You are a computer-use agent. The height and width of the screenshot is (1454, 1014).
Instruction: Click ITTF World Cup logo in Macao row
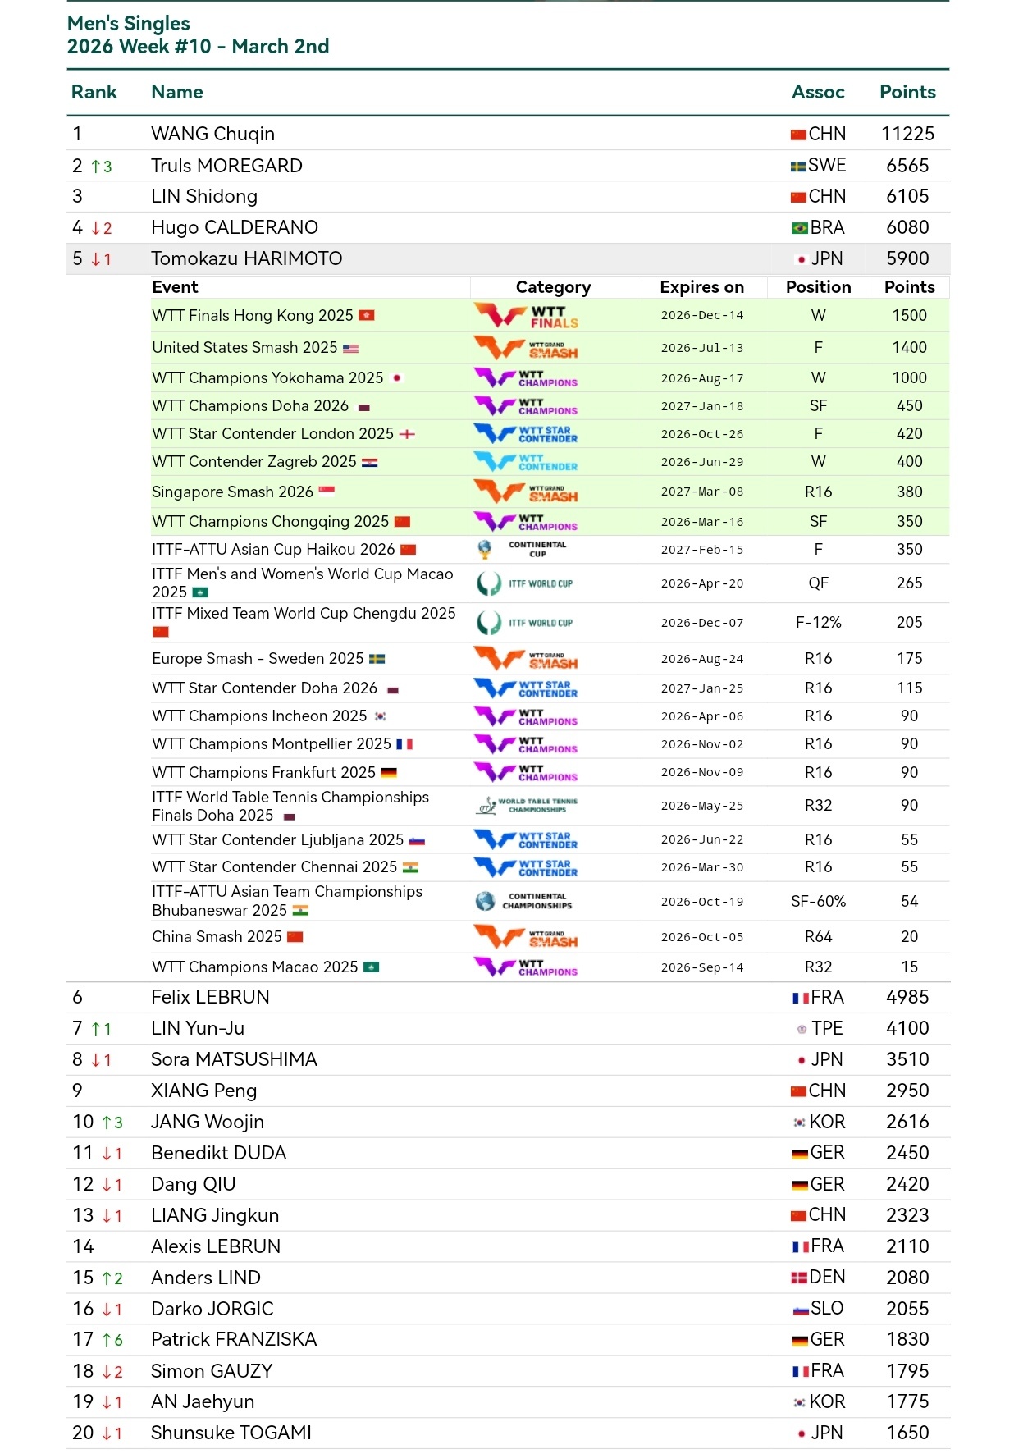(525, 583)
